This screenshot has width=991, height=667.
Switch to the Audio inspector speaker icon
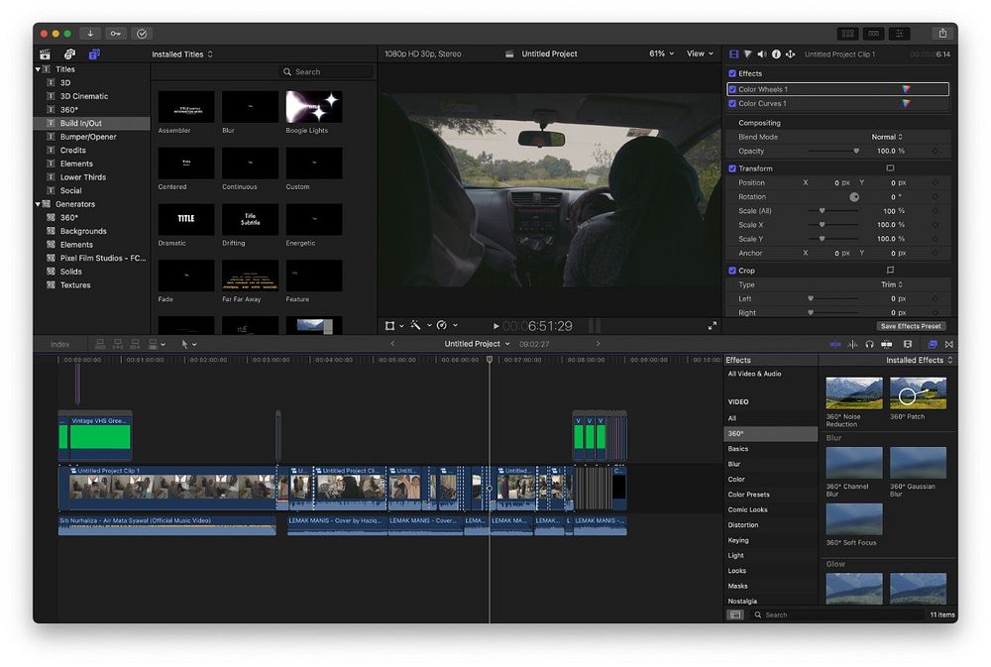762,55
